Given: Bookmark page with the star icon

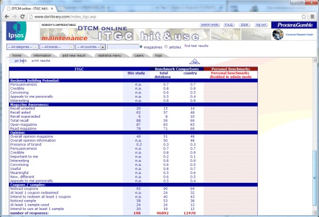Looking at the screenshot, I should click(304, 16).
